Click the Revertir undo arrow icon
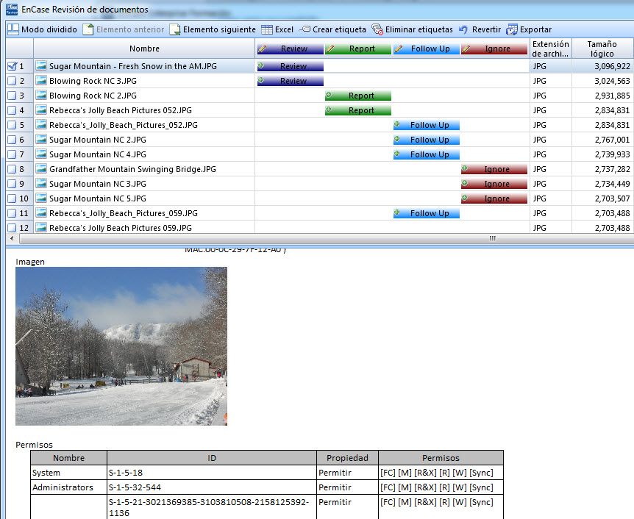This screenshot has width=634, height=519. tap(463, 29)
